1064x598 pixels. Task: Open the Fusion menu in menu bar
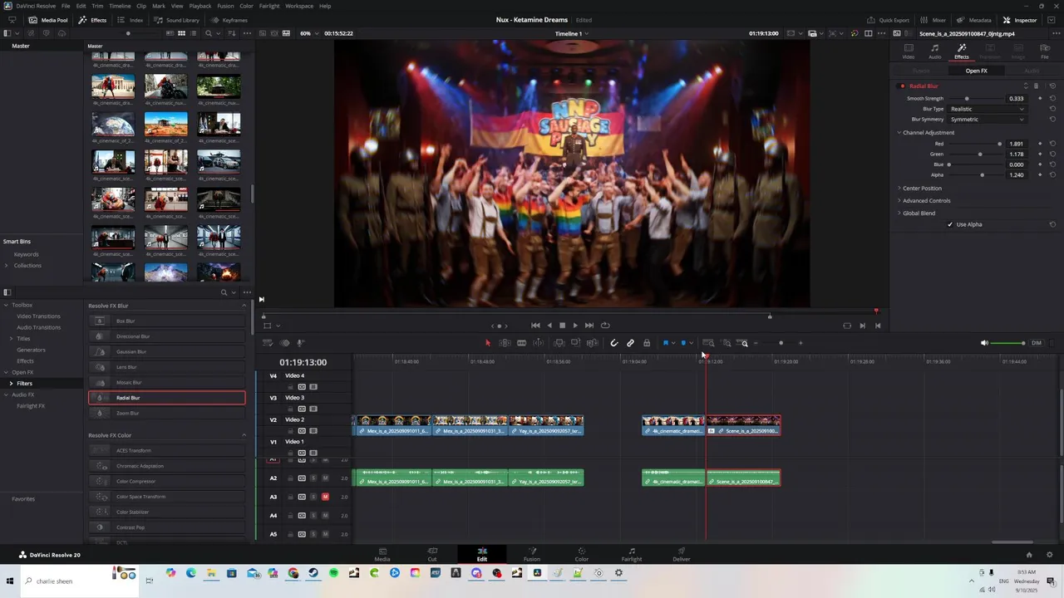point(225,6)
